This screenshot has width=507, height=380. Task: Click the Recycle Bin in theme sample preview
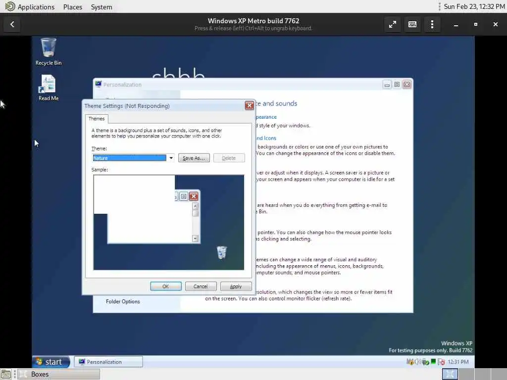[x=222, y=252]
